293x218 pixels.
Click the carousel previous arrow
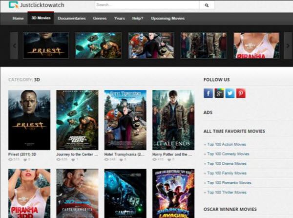pyautogui.click(x=14, y=45)
